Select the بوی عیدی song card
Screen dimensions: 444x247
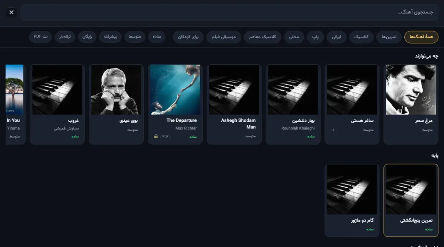click(116, 104)
